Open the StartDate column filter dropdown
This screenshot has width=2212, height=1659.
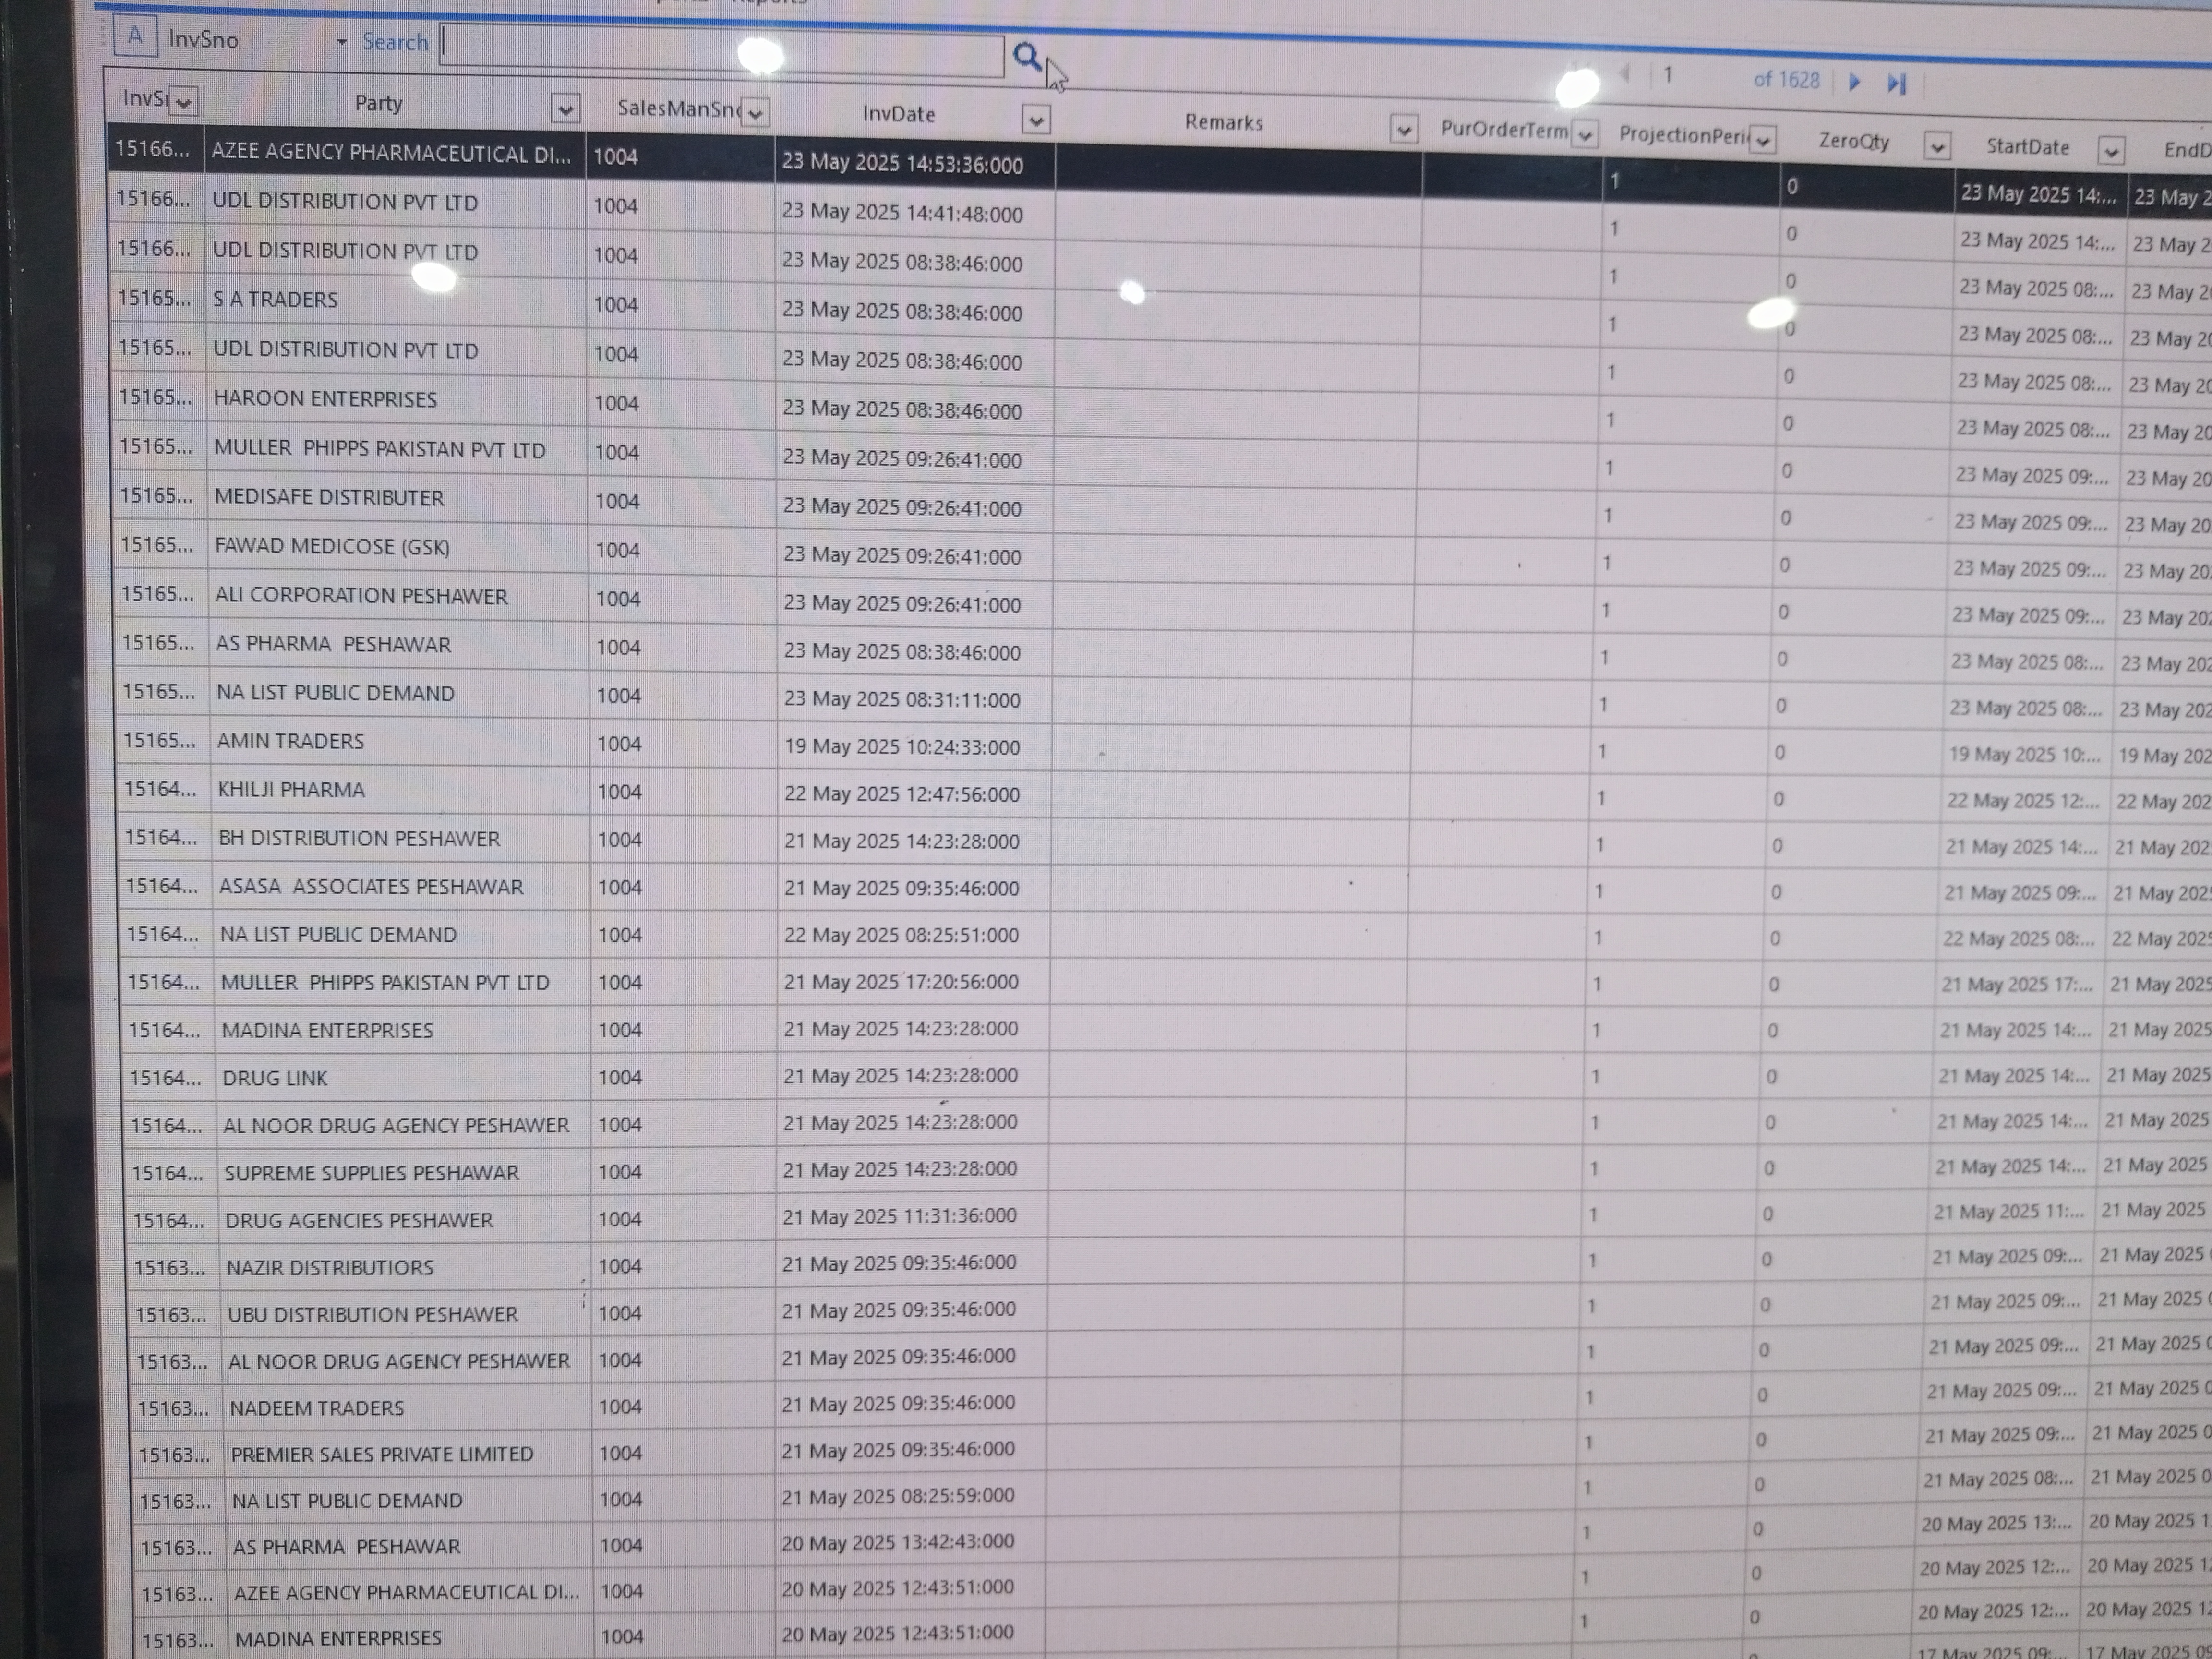(x=2111, y=152)
